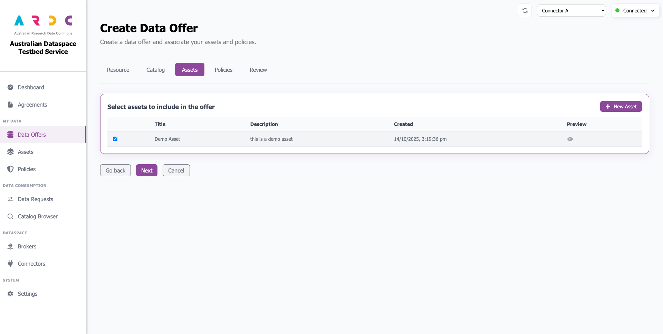Expand the Connected status menu
Viewport: 663px width, 334px height.
tap(635, 11)
